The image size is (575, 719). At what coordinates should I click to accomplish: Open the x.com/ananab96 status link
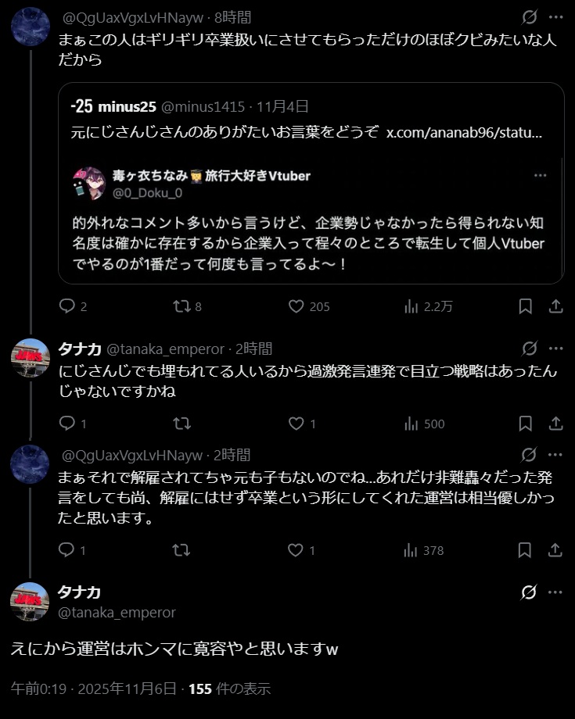(464, 133)
